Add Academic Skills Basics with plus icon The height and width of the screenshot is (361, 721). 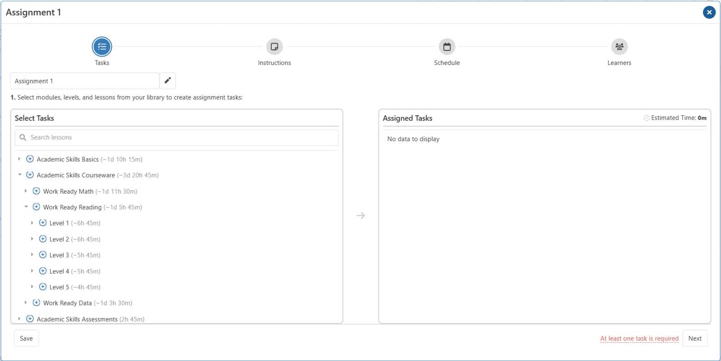(x=30, y=159)
